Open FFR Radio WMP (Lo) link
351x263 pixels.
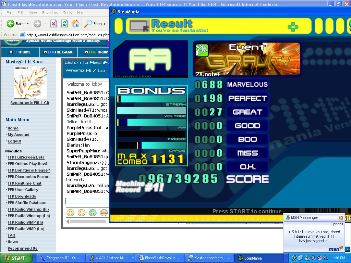point(26,228)
